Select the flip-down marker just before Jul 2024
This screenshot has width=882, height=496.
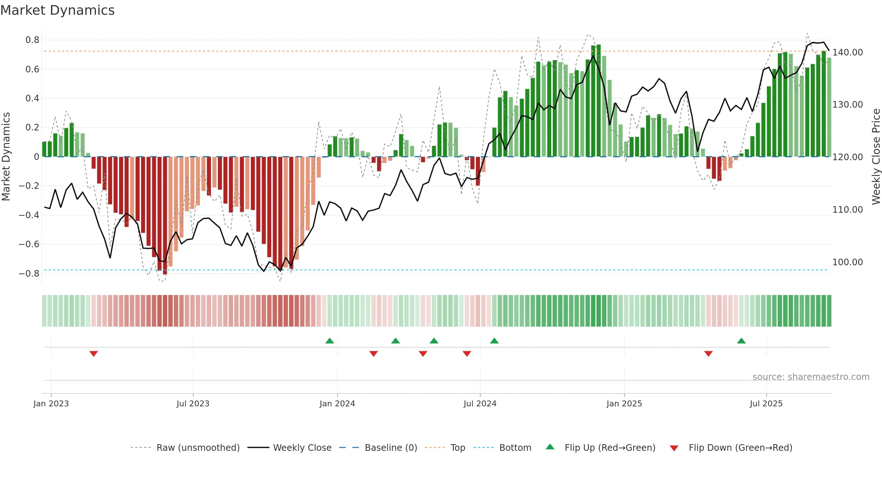pos(467,353)
